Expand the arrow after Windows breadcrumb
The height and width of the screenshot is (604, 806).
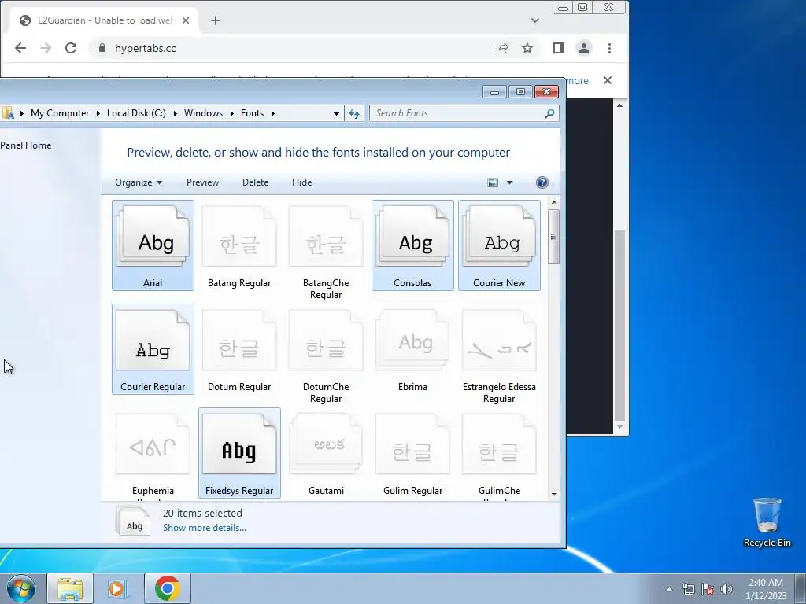coord(232,113)
